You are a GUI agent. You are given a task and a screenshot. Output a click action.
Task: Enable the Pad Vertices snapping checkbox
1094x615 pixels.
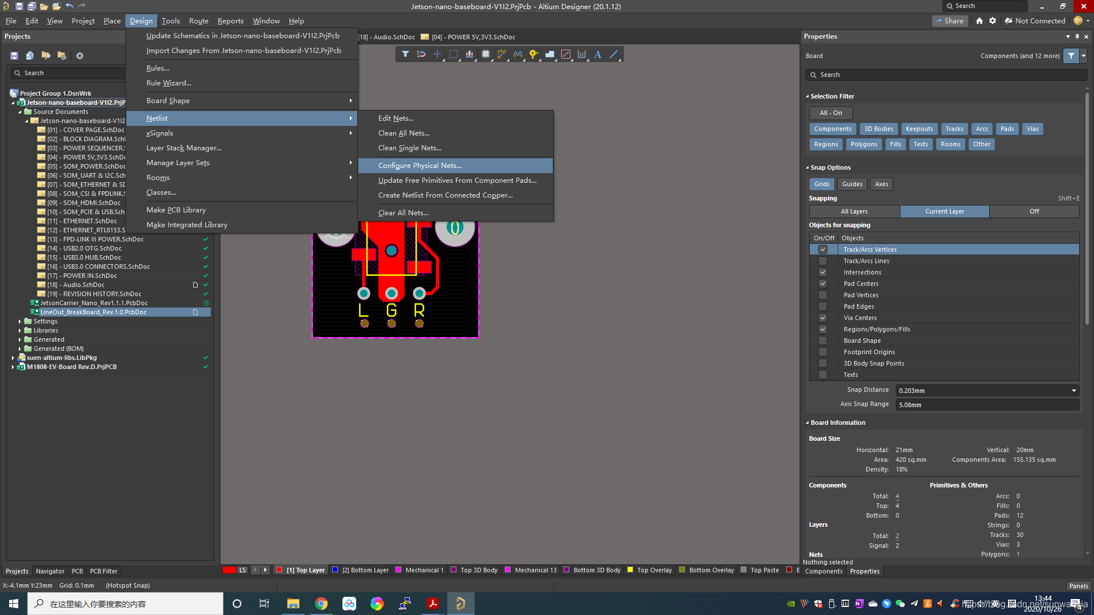click(x=823, y=295)
